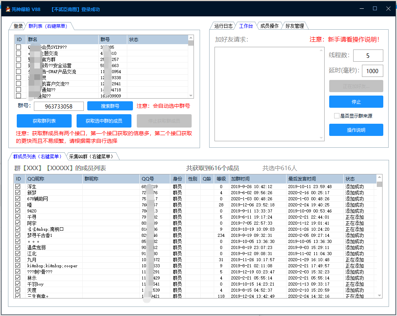Viewport: 397px width, 316px height.
Task: Switch to the 登录 tab
Action: coord(18,26)
